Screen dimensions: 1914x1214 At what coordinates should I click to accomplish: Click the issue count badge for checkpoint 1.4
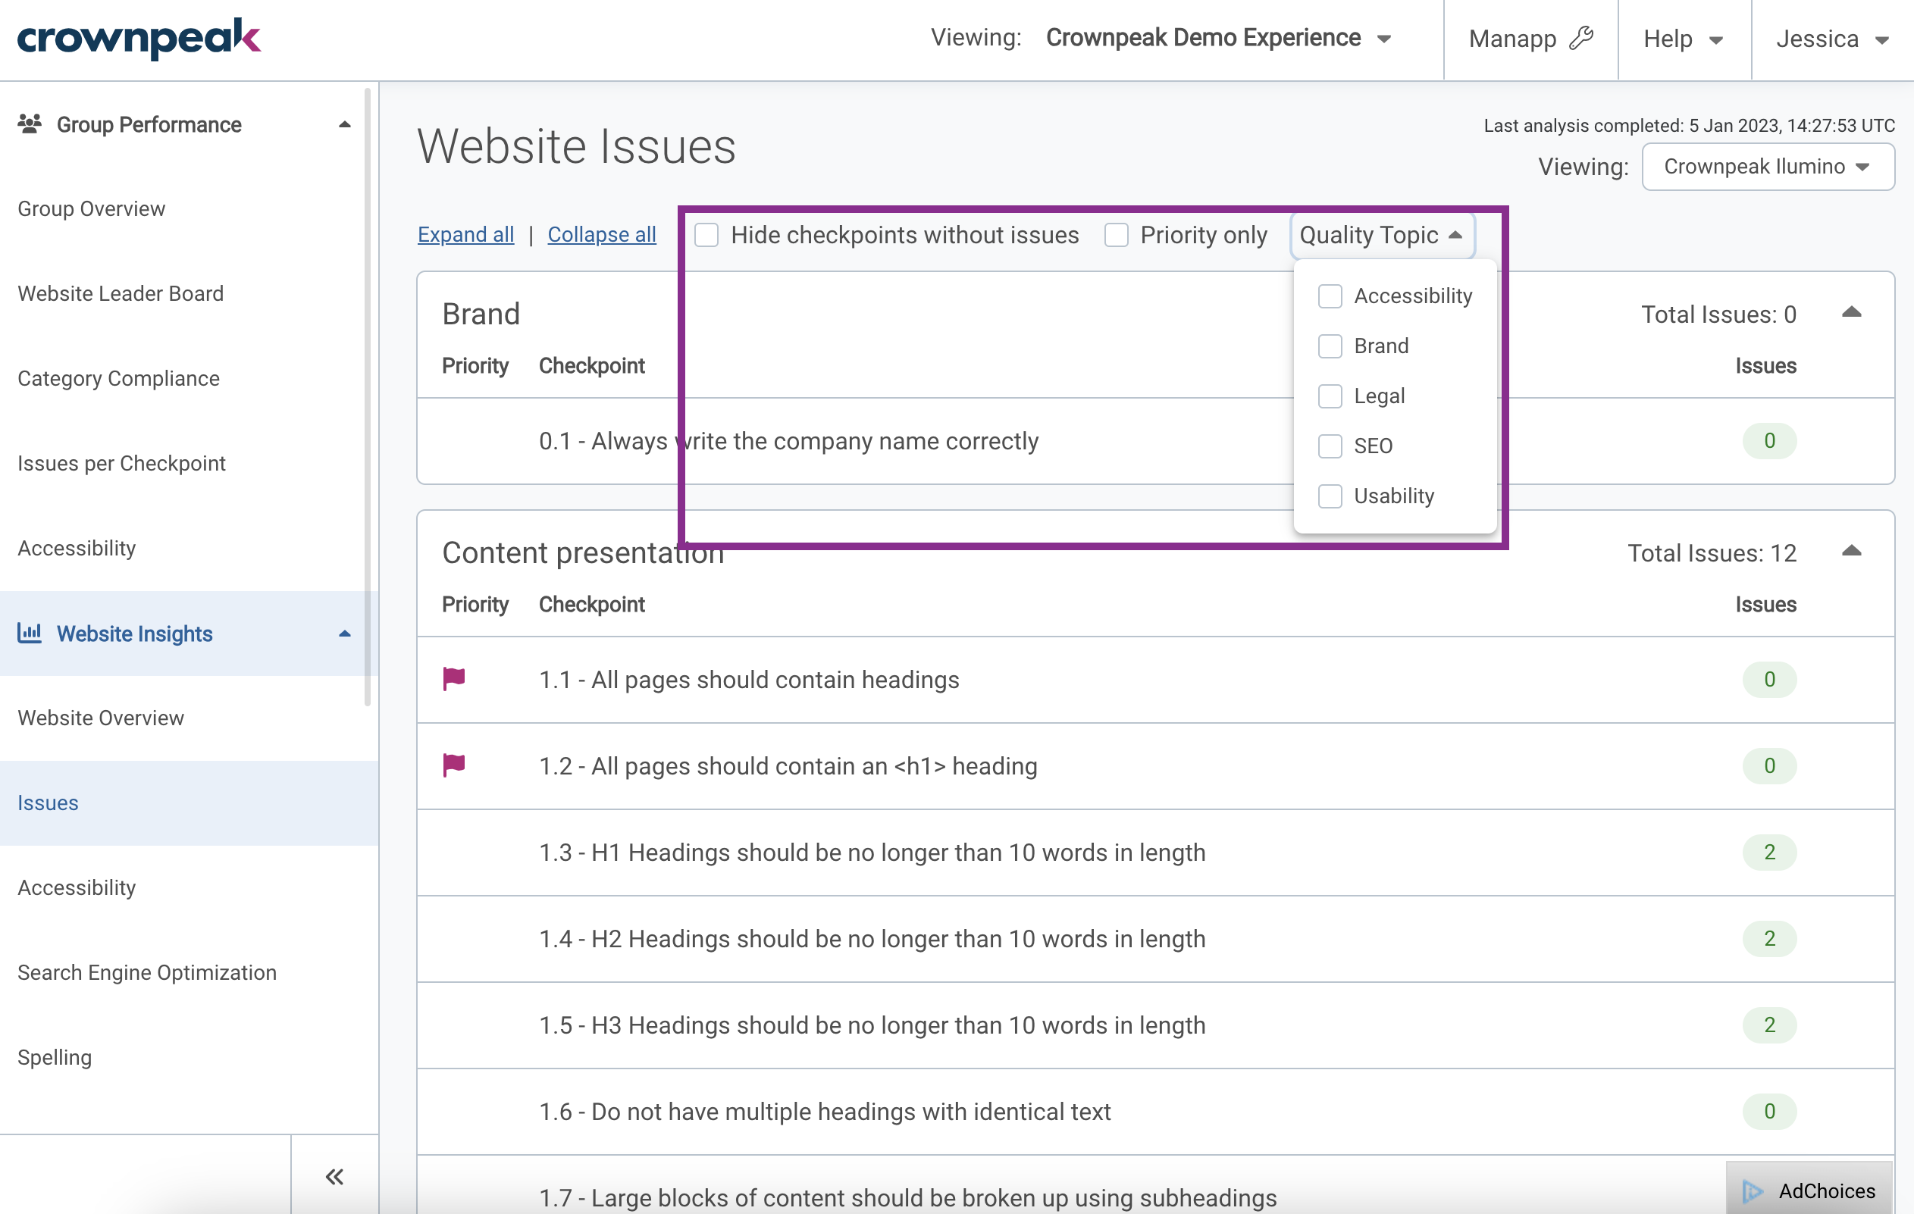1769,939
